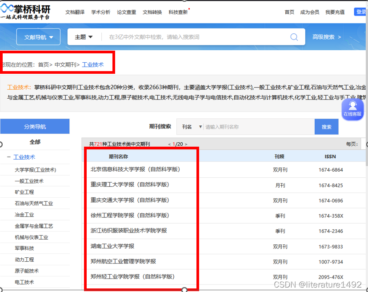Select 原子能技术 category
The width and height of the screenshot is (368, 292).
[27, 271]
